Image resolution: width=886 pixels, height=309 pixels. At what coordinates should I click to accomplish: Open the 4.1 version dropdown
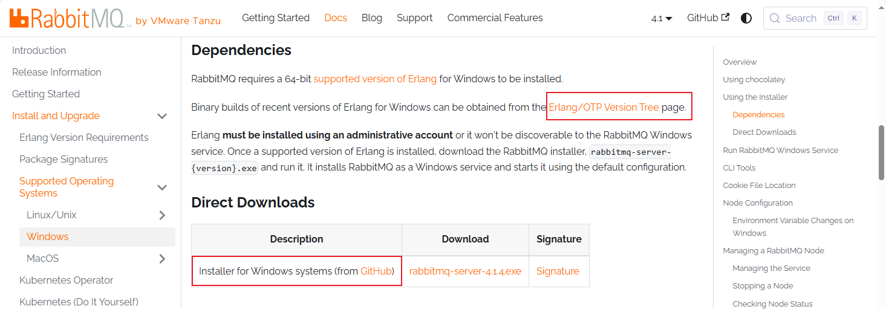662,19
